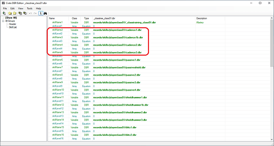Click Equation type in skillLevel11 row
Screen dimensions: 274x146
[86, 101]
